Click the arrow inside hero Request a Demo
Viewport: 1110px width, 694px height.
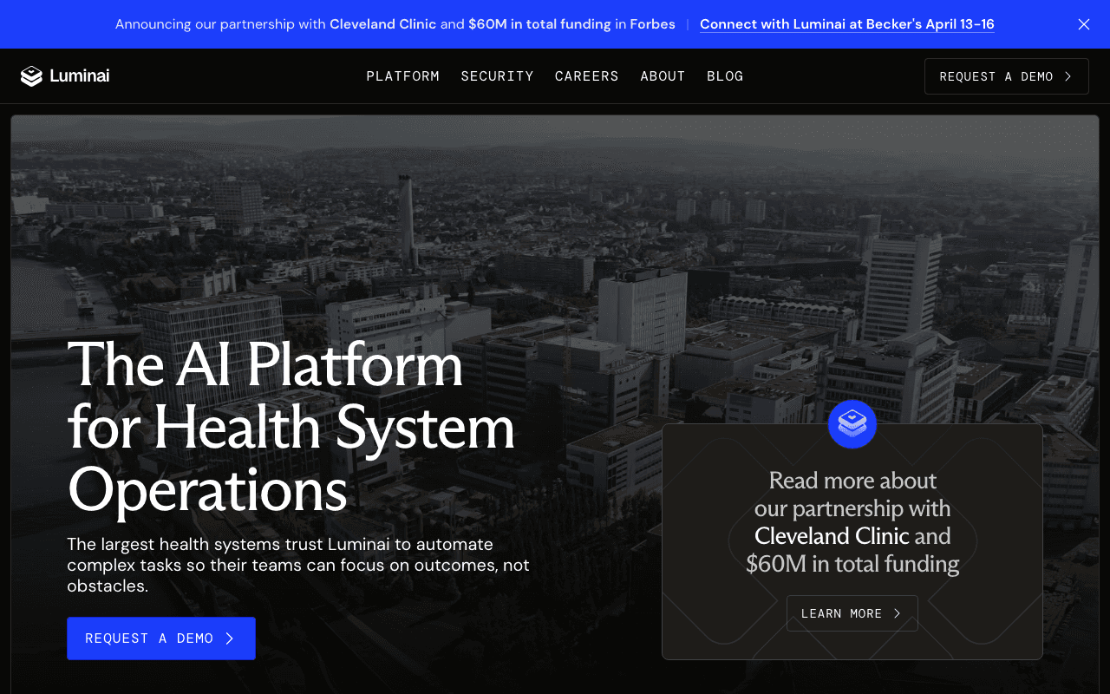pos(230,638)
